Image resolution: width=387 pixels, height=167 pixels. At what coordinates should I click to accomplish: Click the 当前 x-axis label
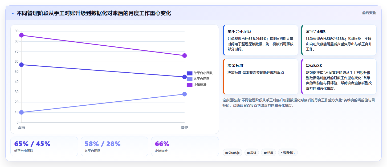[22, 127]
